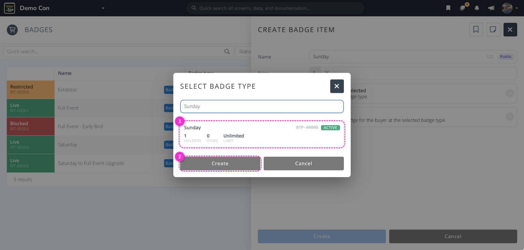Open the Demo Con event dropdown arrow
Viewport: 524px width, 250px height.
click(x=103, y=8)
